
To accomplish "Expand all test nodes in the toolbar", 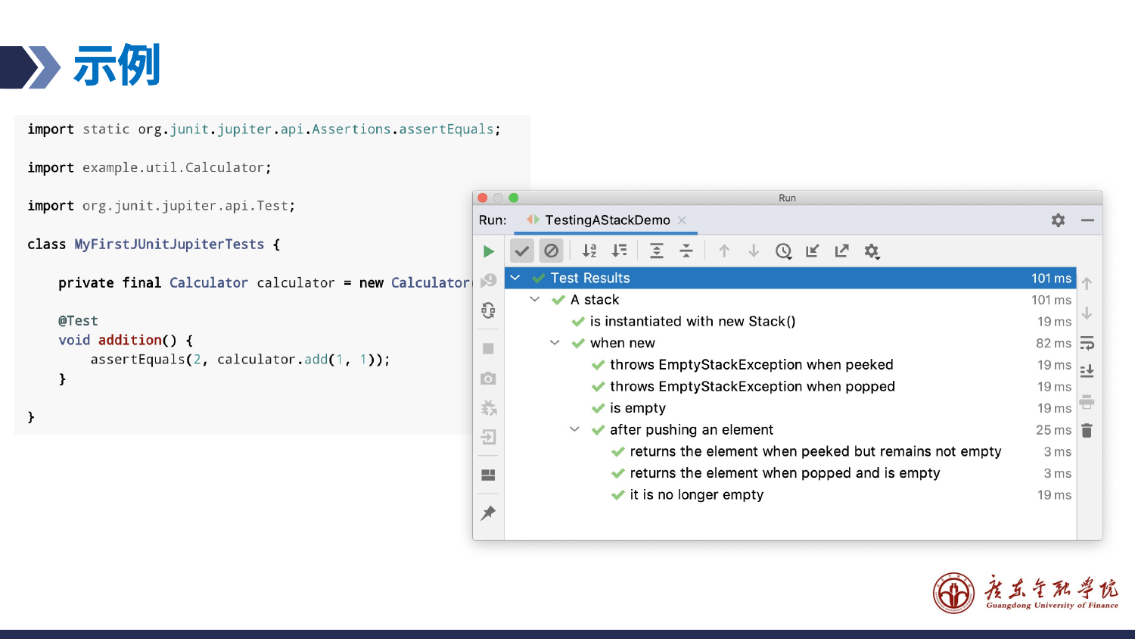I will 657,251.
